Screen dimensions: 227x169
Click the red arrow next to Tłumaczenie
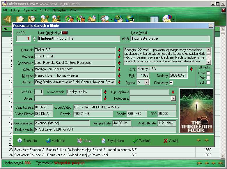105,92
